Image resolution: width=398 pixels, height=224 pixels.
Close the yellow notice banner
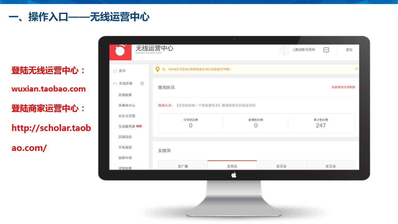coord(356,69)
